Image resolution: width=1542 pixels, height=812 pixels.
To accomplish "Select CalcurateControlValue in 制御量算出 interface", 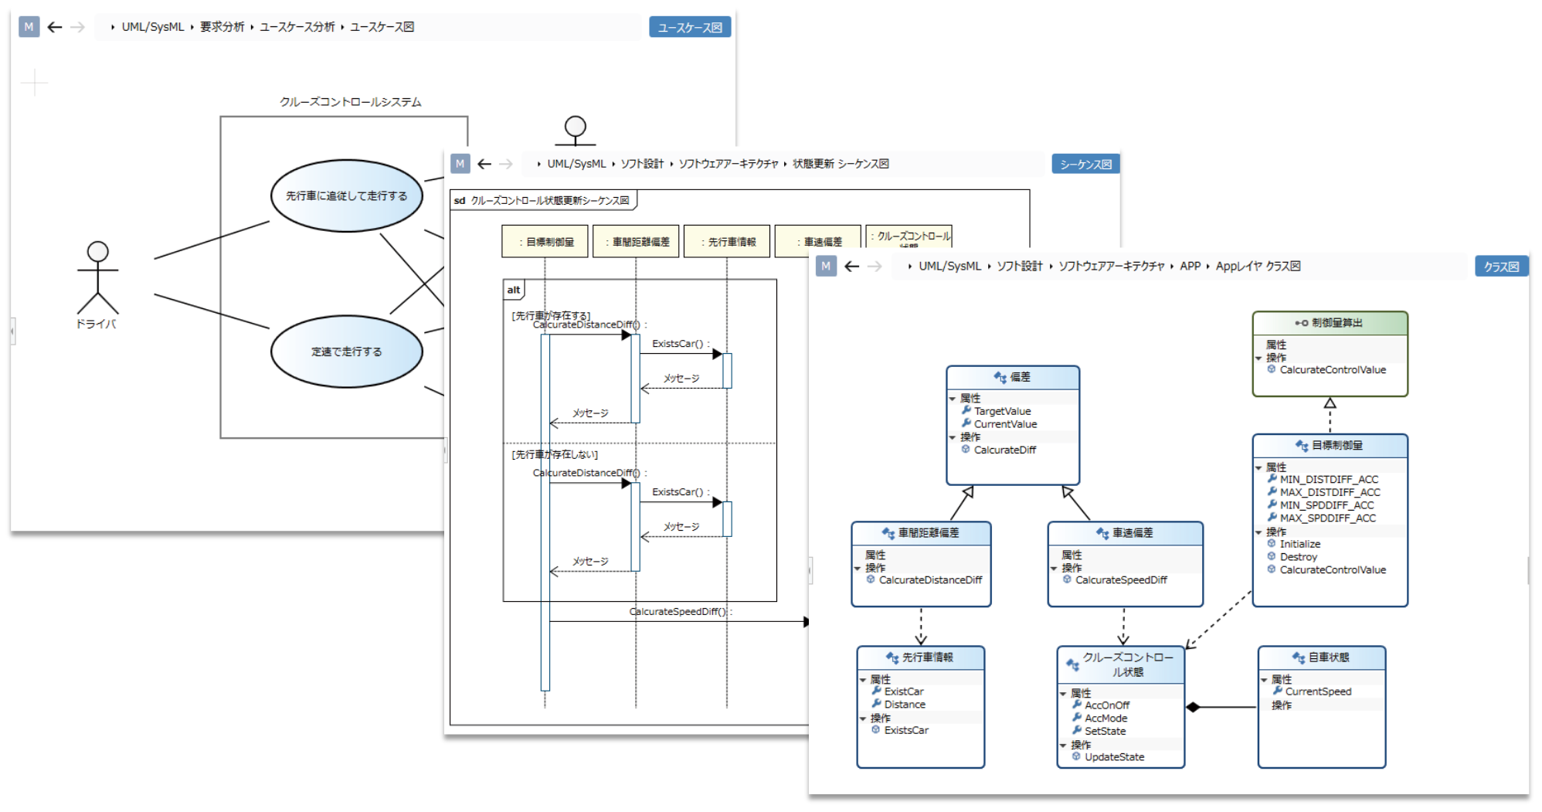I will coord(1333,370).
